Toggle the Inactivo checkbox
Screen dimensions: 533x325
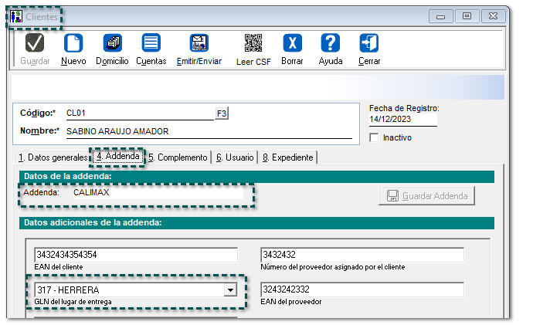tap(375, 138)
